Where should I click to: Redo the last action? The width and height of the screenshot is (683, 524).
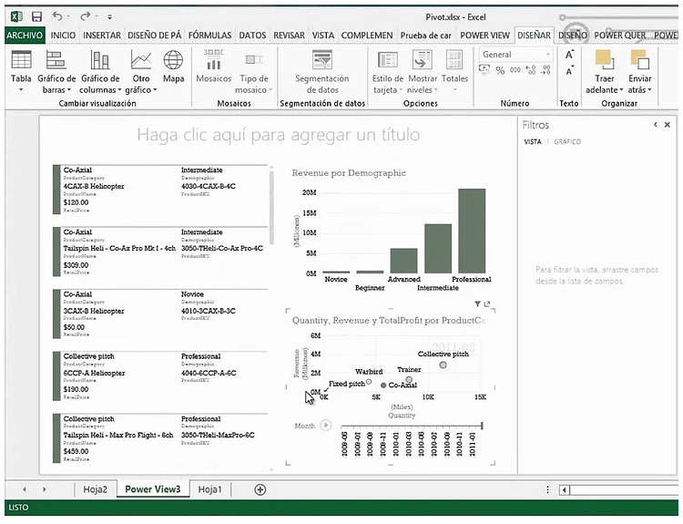point(85,16)
